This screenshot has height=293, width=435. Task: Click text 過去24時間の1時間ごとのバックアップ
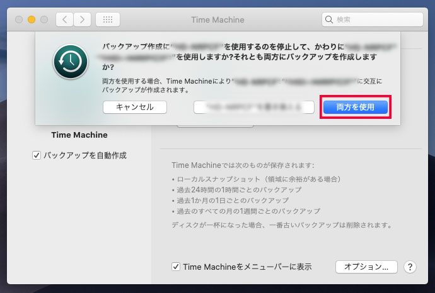coord(239,190)
